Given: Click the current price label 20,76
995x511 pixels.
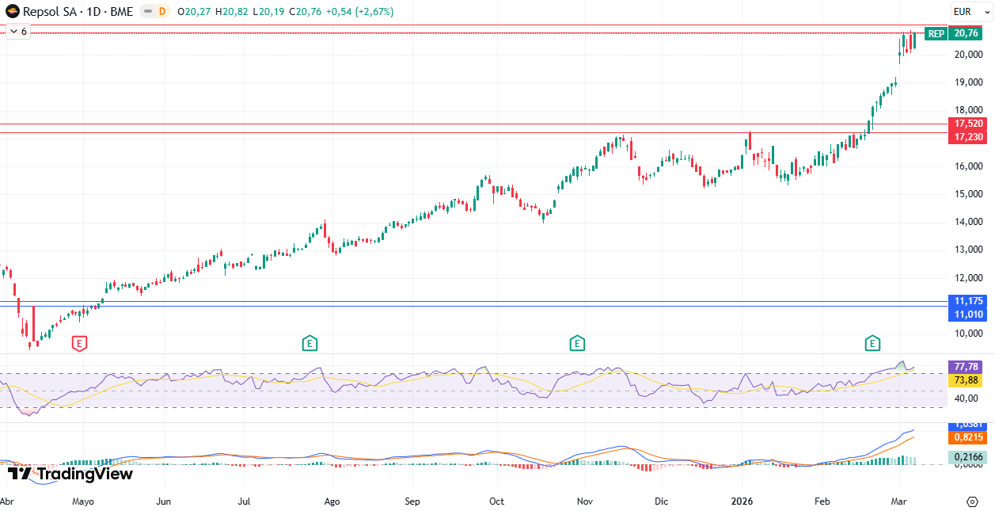Looking at the screenshot, I should tap(968, 33).
